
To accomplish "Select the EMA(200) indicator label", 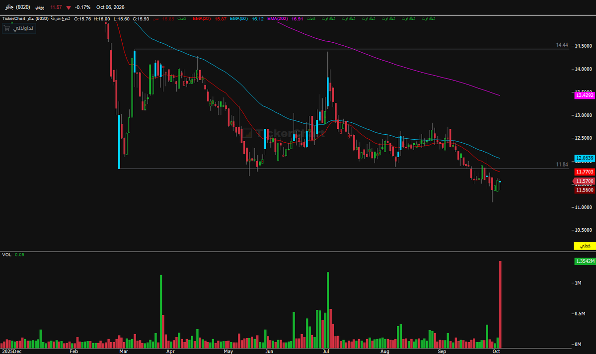I will (x=278, y=18).
